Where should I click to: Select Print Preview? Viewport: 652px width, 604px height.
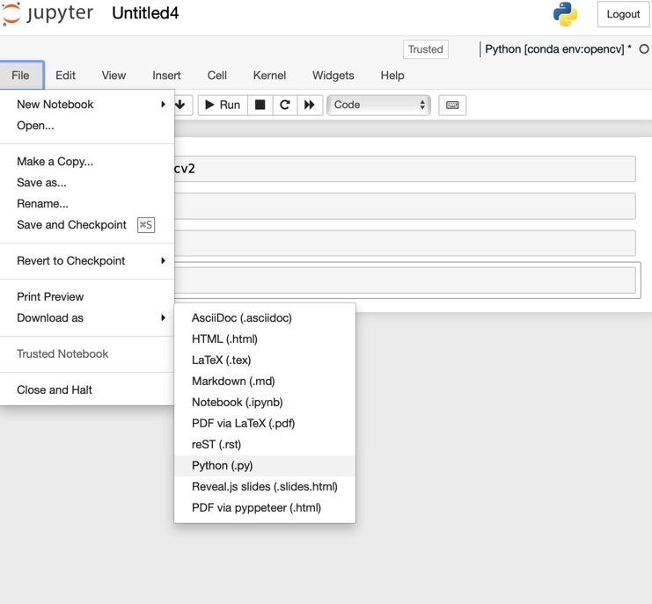(x=87, y=297)
